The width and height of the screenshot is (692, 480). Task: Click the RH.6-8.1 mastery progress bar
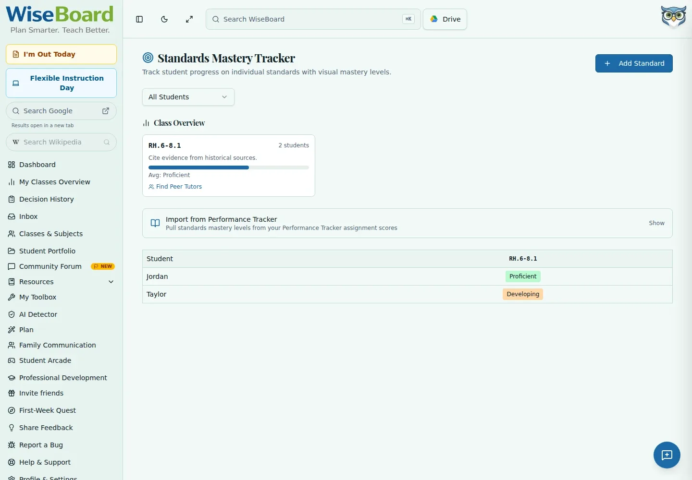click(229, 168)
